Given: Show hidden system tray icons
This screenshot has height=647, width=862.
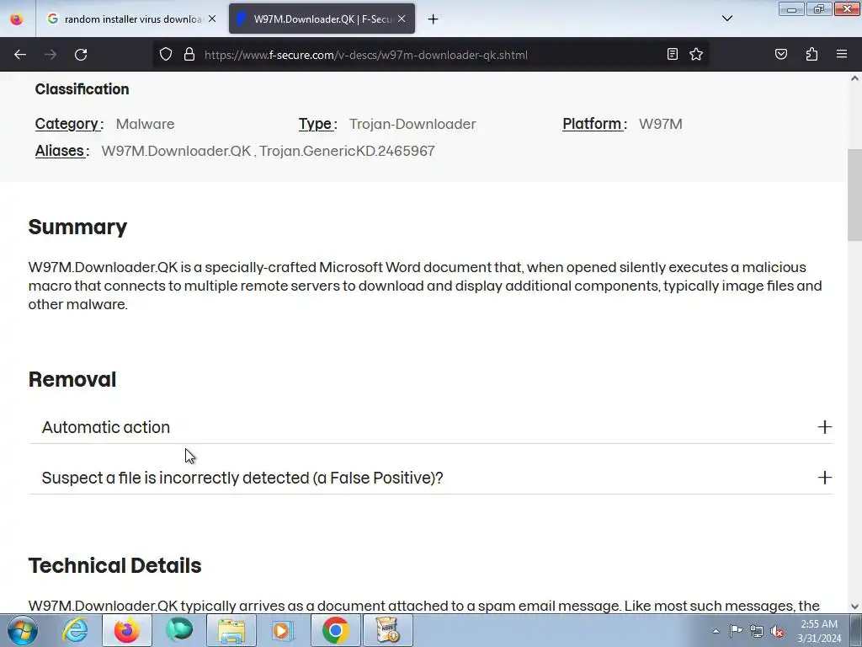Looking at the screenshot, I should [716, 631].
